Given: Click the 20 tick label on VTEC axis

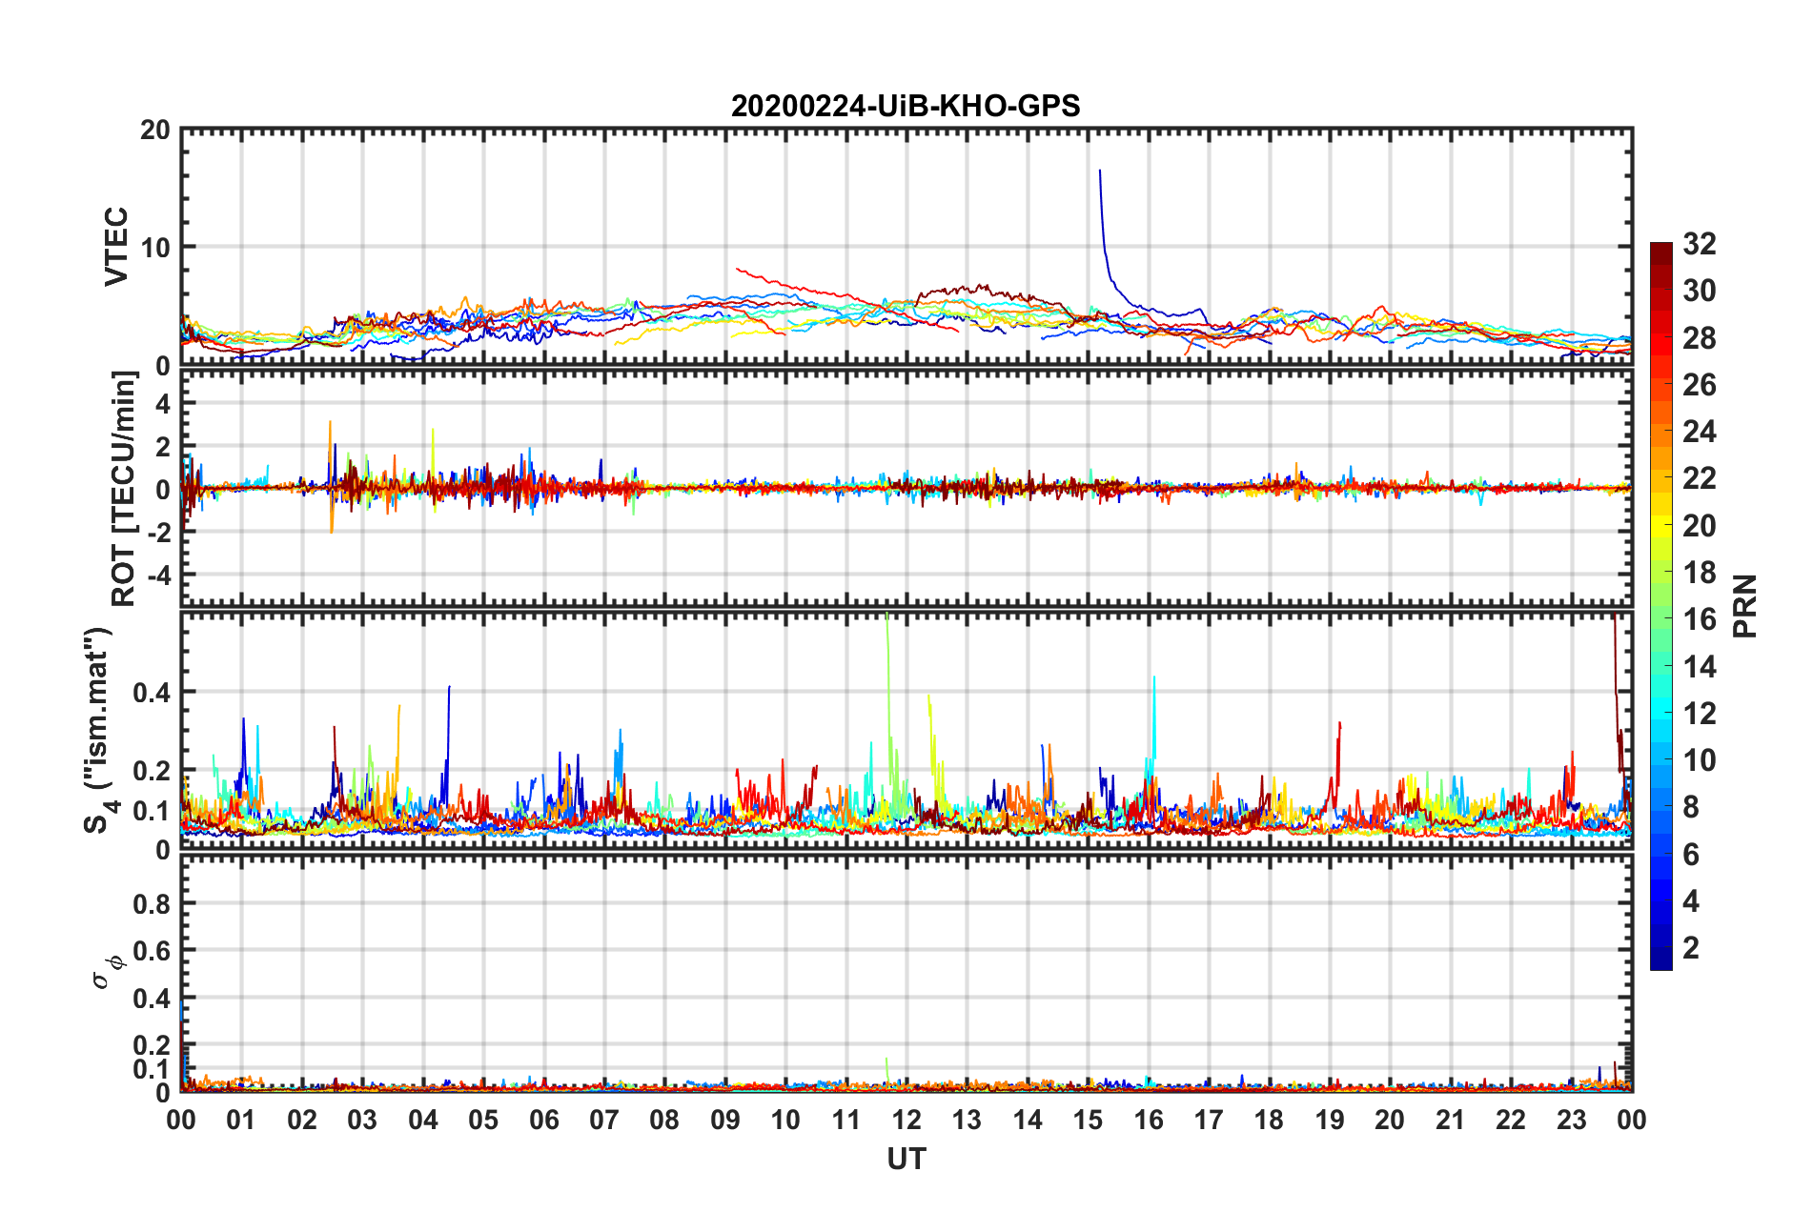Looking at the screenshot, I should [155, 131].
